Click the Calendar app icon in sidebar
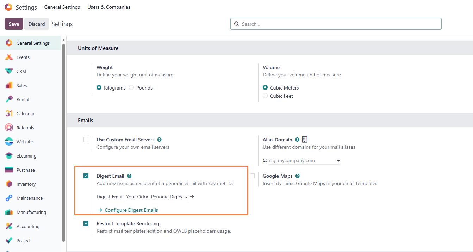Screen dimensions: 473x252 tap(9, 113)
